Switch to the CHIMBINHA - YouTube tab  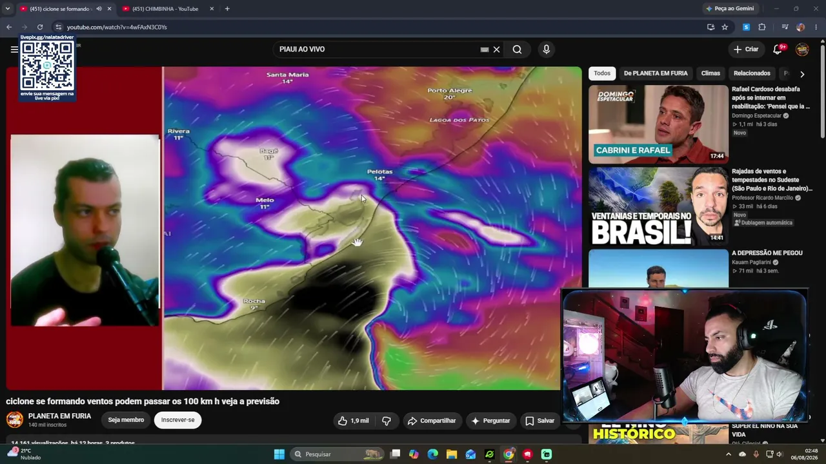coord(166,9)
